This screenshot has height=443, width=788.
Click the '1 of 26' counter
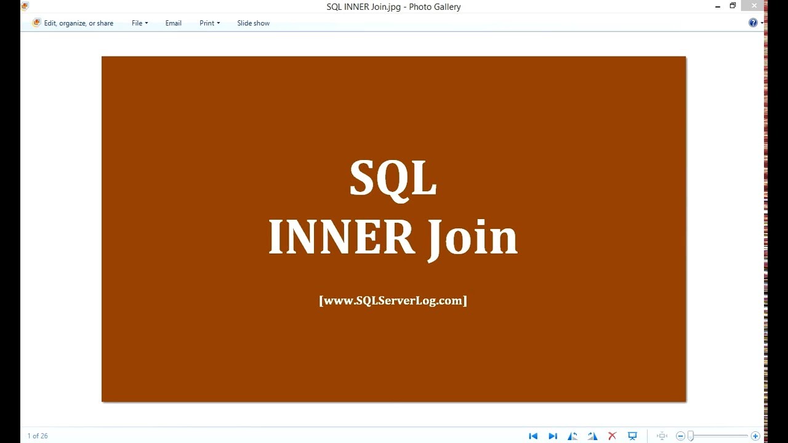tap(38, 436)
